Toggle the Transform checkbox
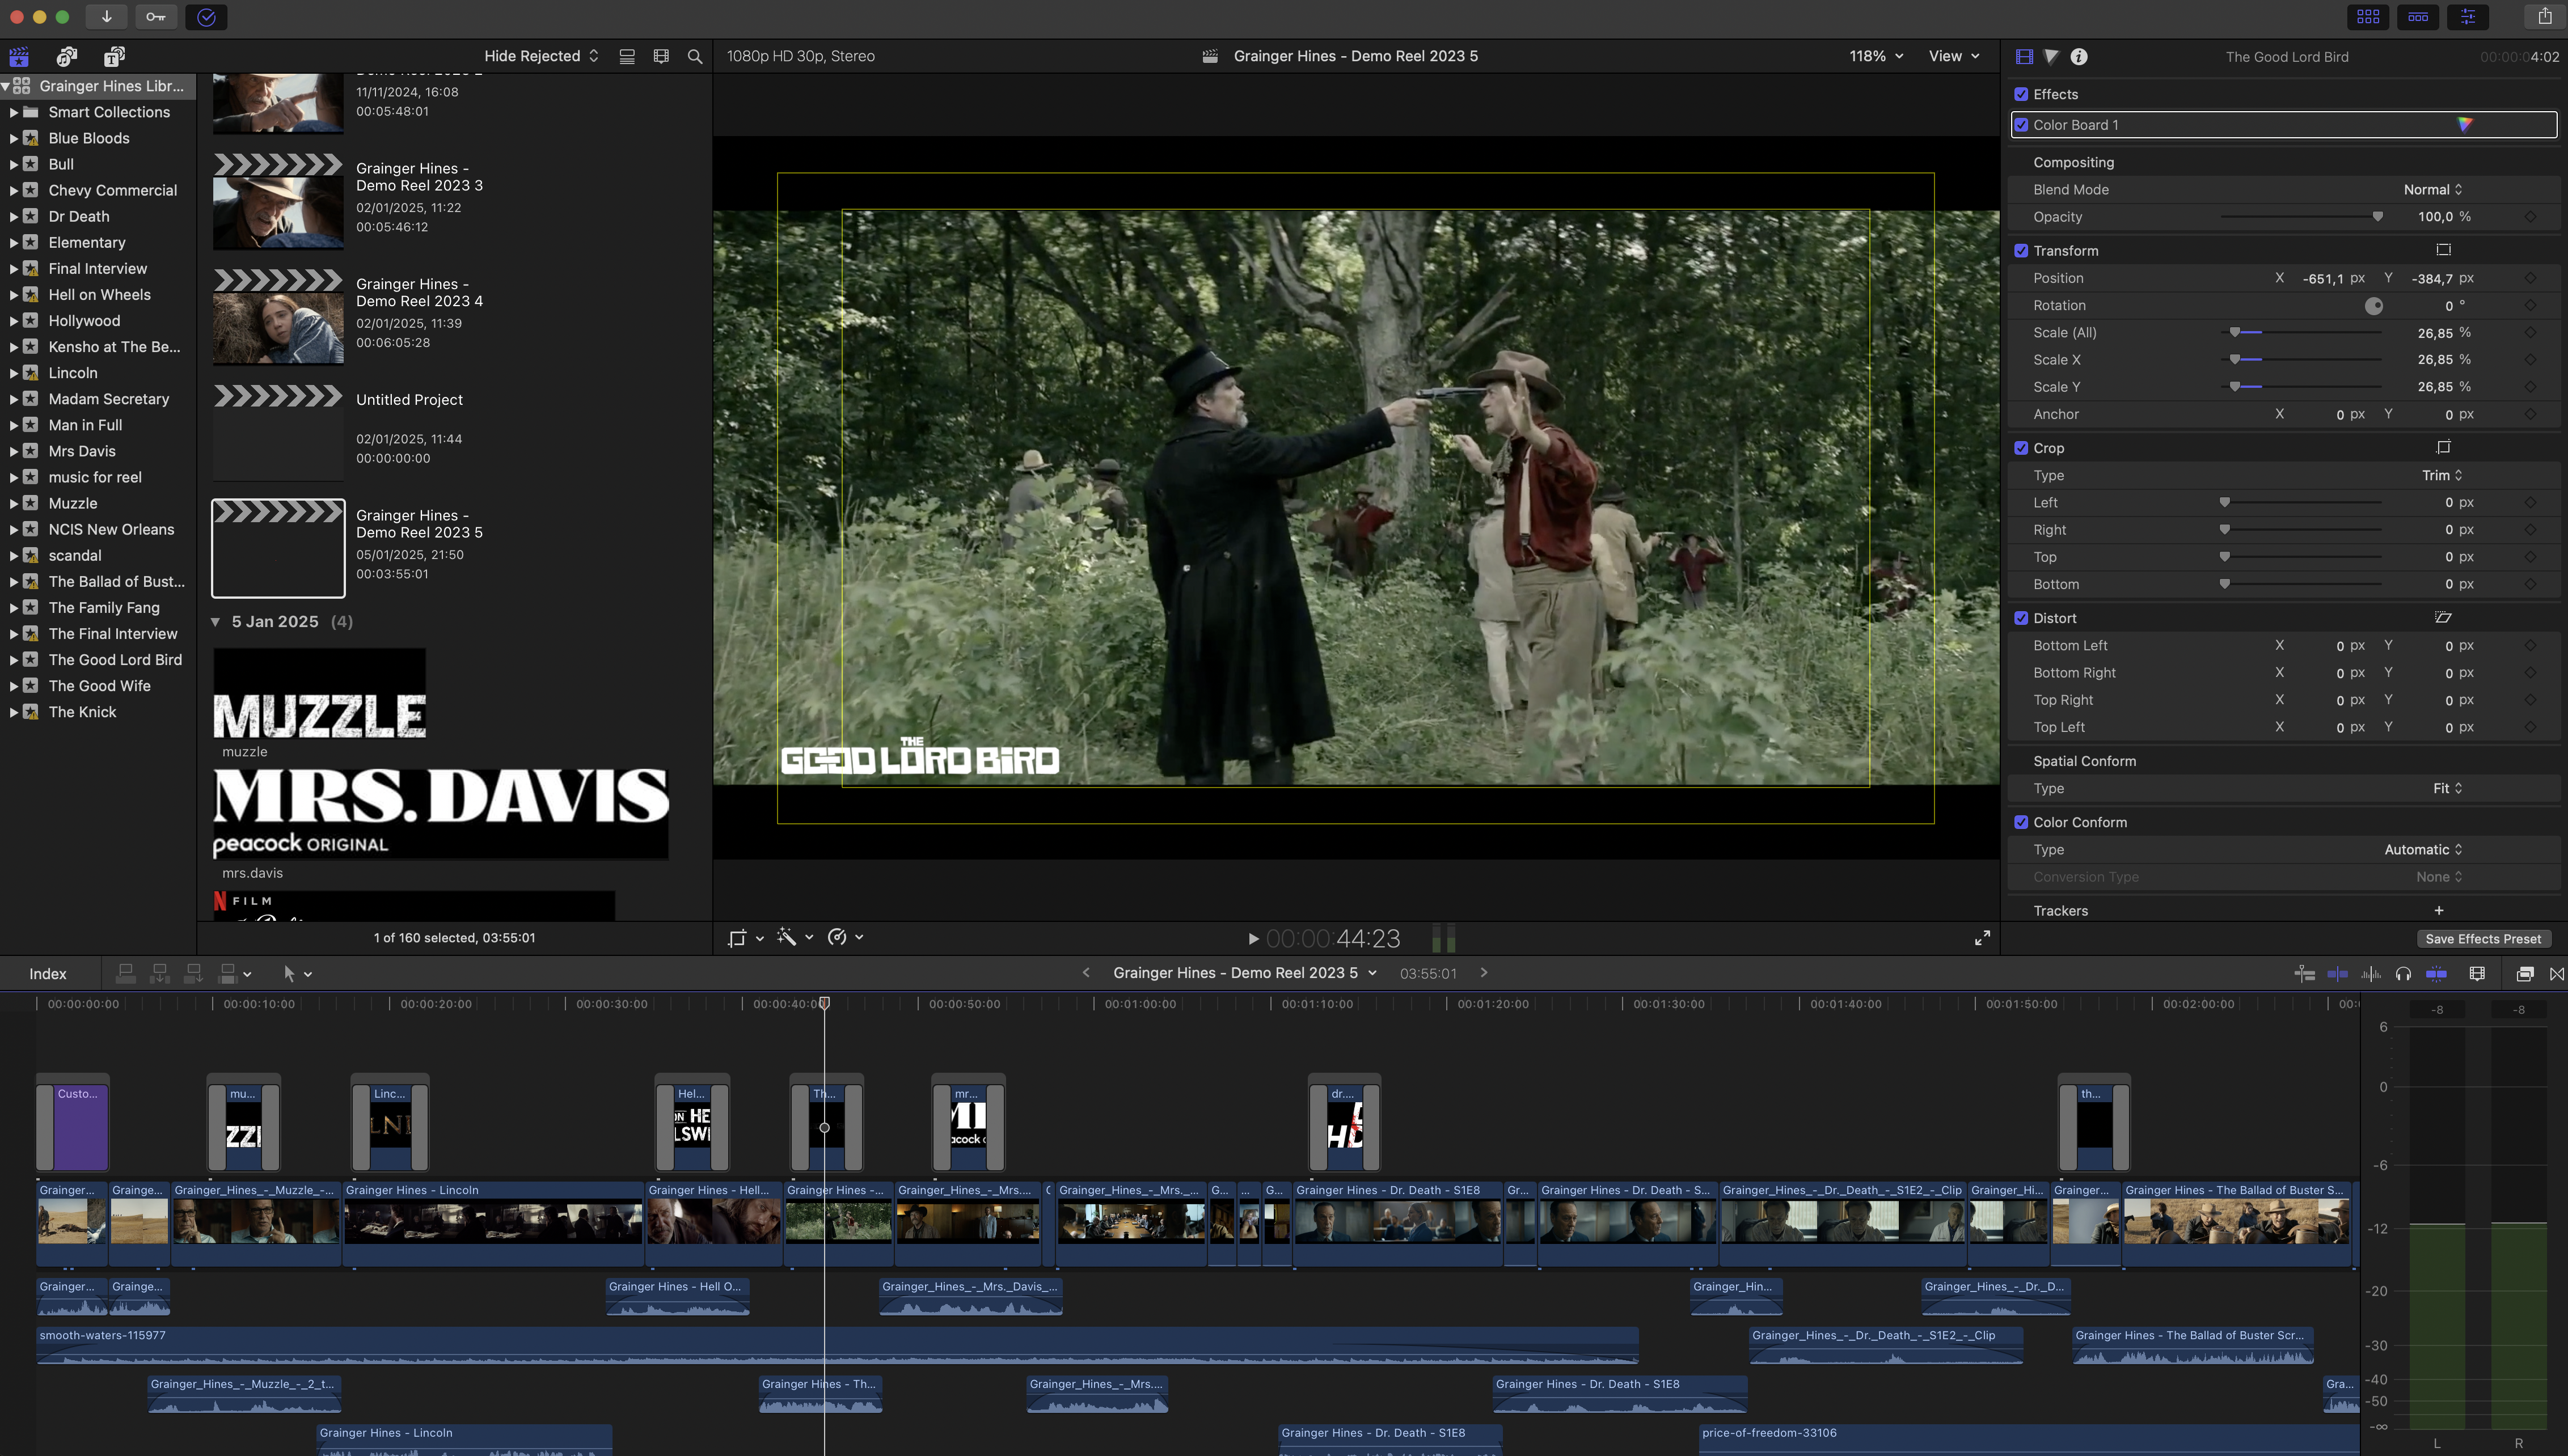The width and height of the screenshot is (2568, 1456). coord(2021,251)
